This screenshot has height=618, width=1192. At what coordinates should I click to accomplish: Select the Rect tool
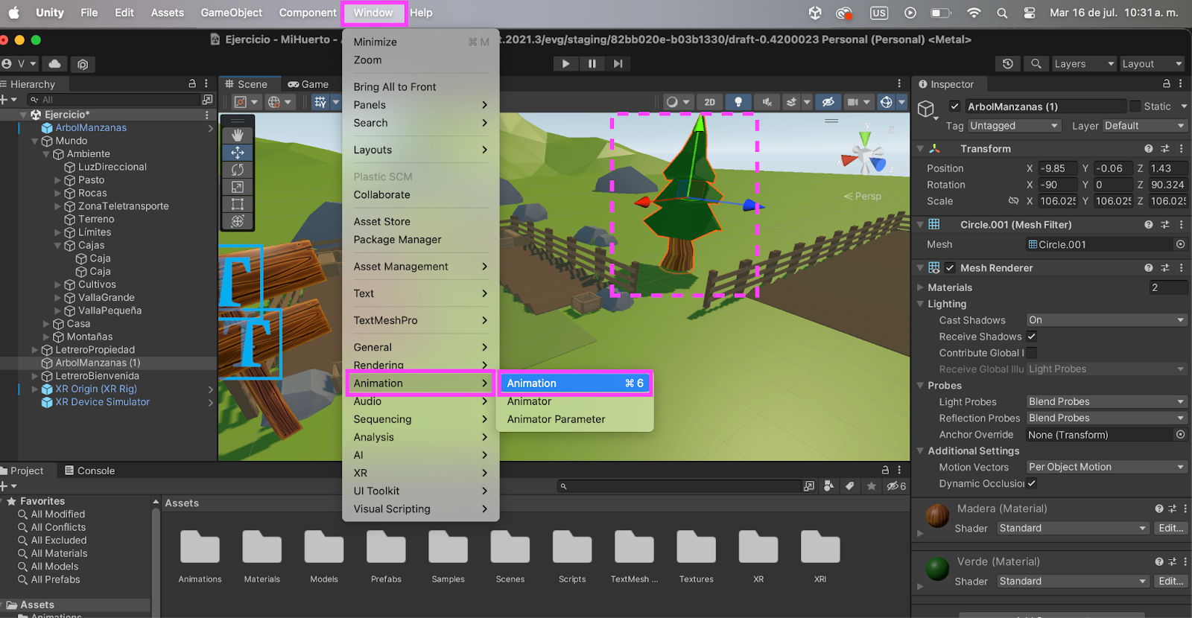(x=238, y=204)
